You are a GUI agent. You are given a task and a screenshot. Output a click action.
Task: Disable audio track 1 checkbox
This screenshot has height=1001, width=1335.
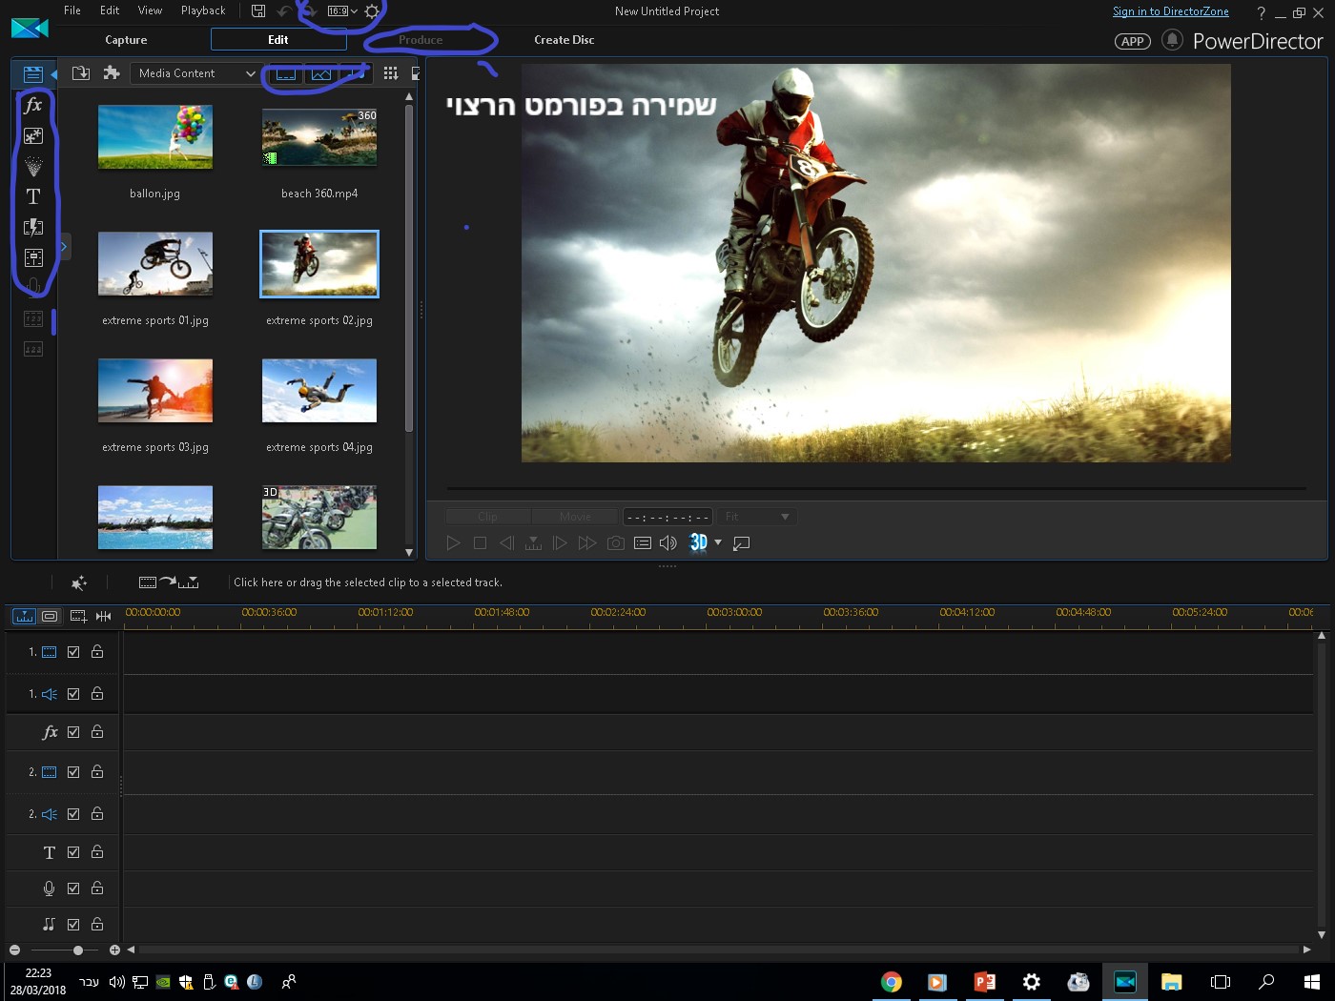73,694
